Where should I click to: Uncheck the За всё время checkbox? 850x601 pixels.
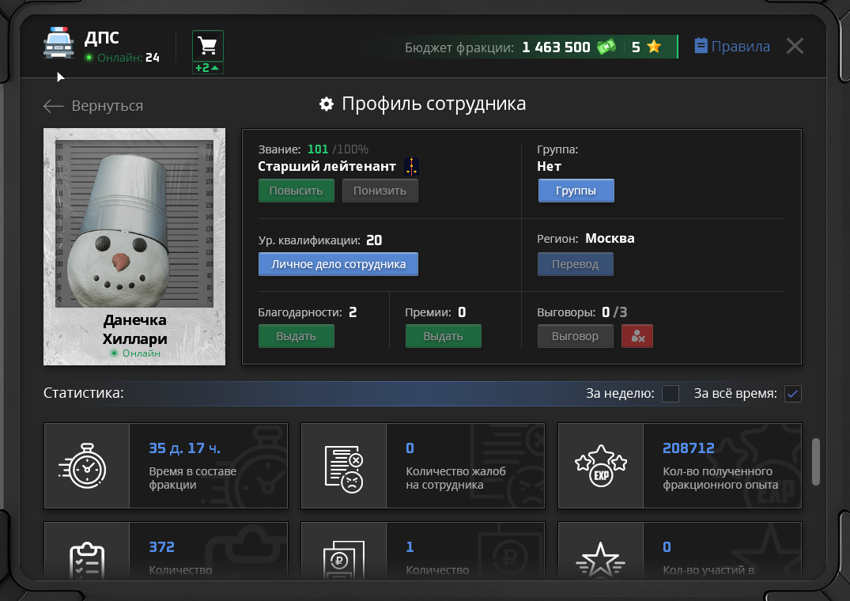point(792,394)
